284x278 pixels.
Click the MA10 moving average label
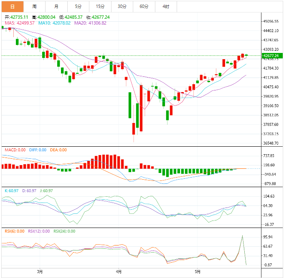pos(54,23)
